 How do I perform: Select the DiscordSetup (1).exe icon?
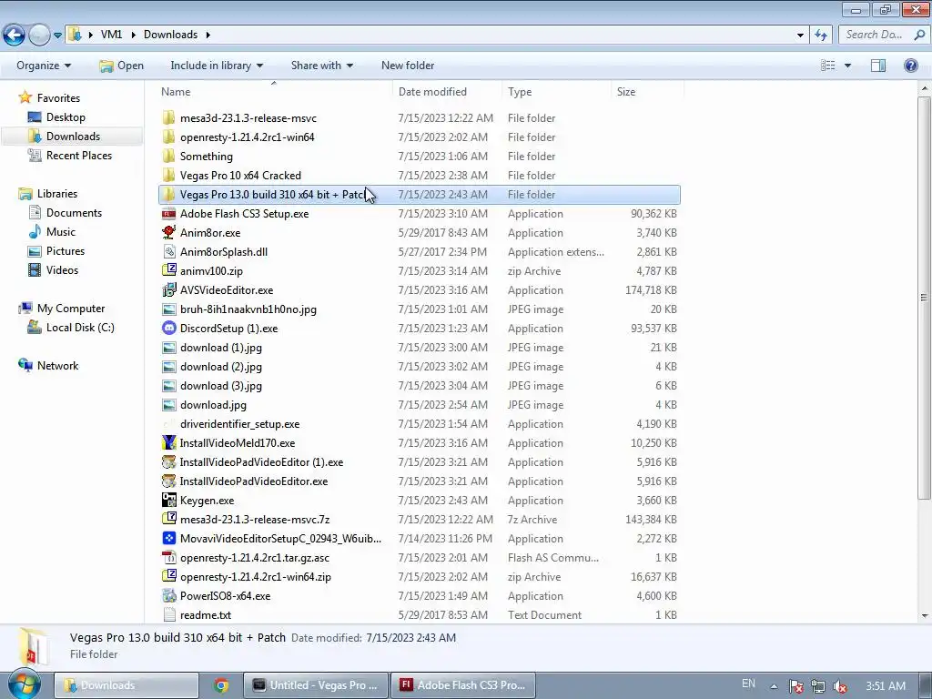tap(168, 328)
